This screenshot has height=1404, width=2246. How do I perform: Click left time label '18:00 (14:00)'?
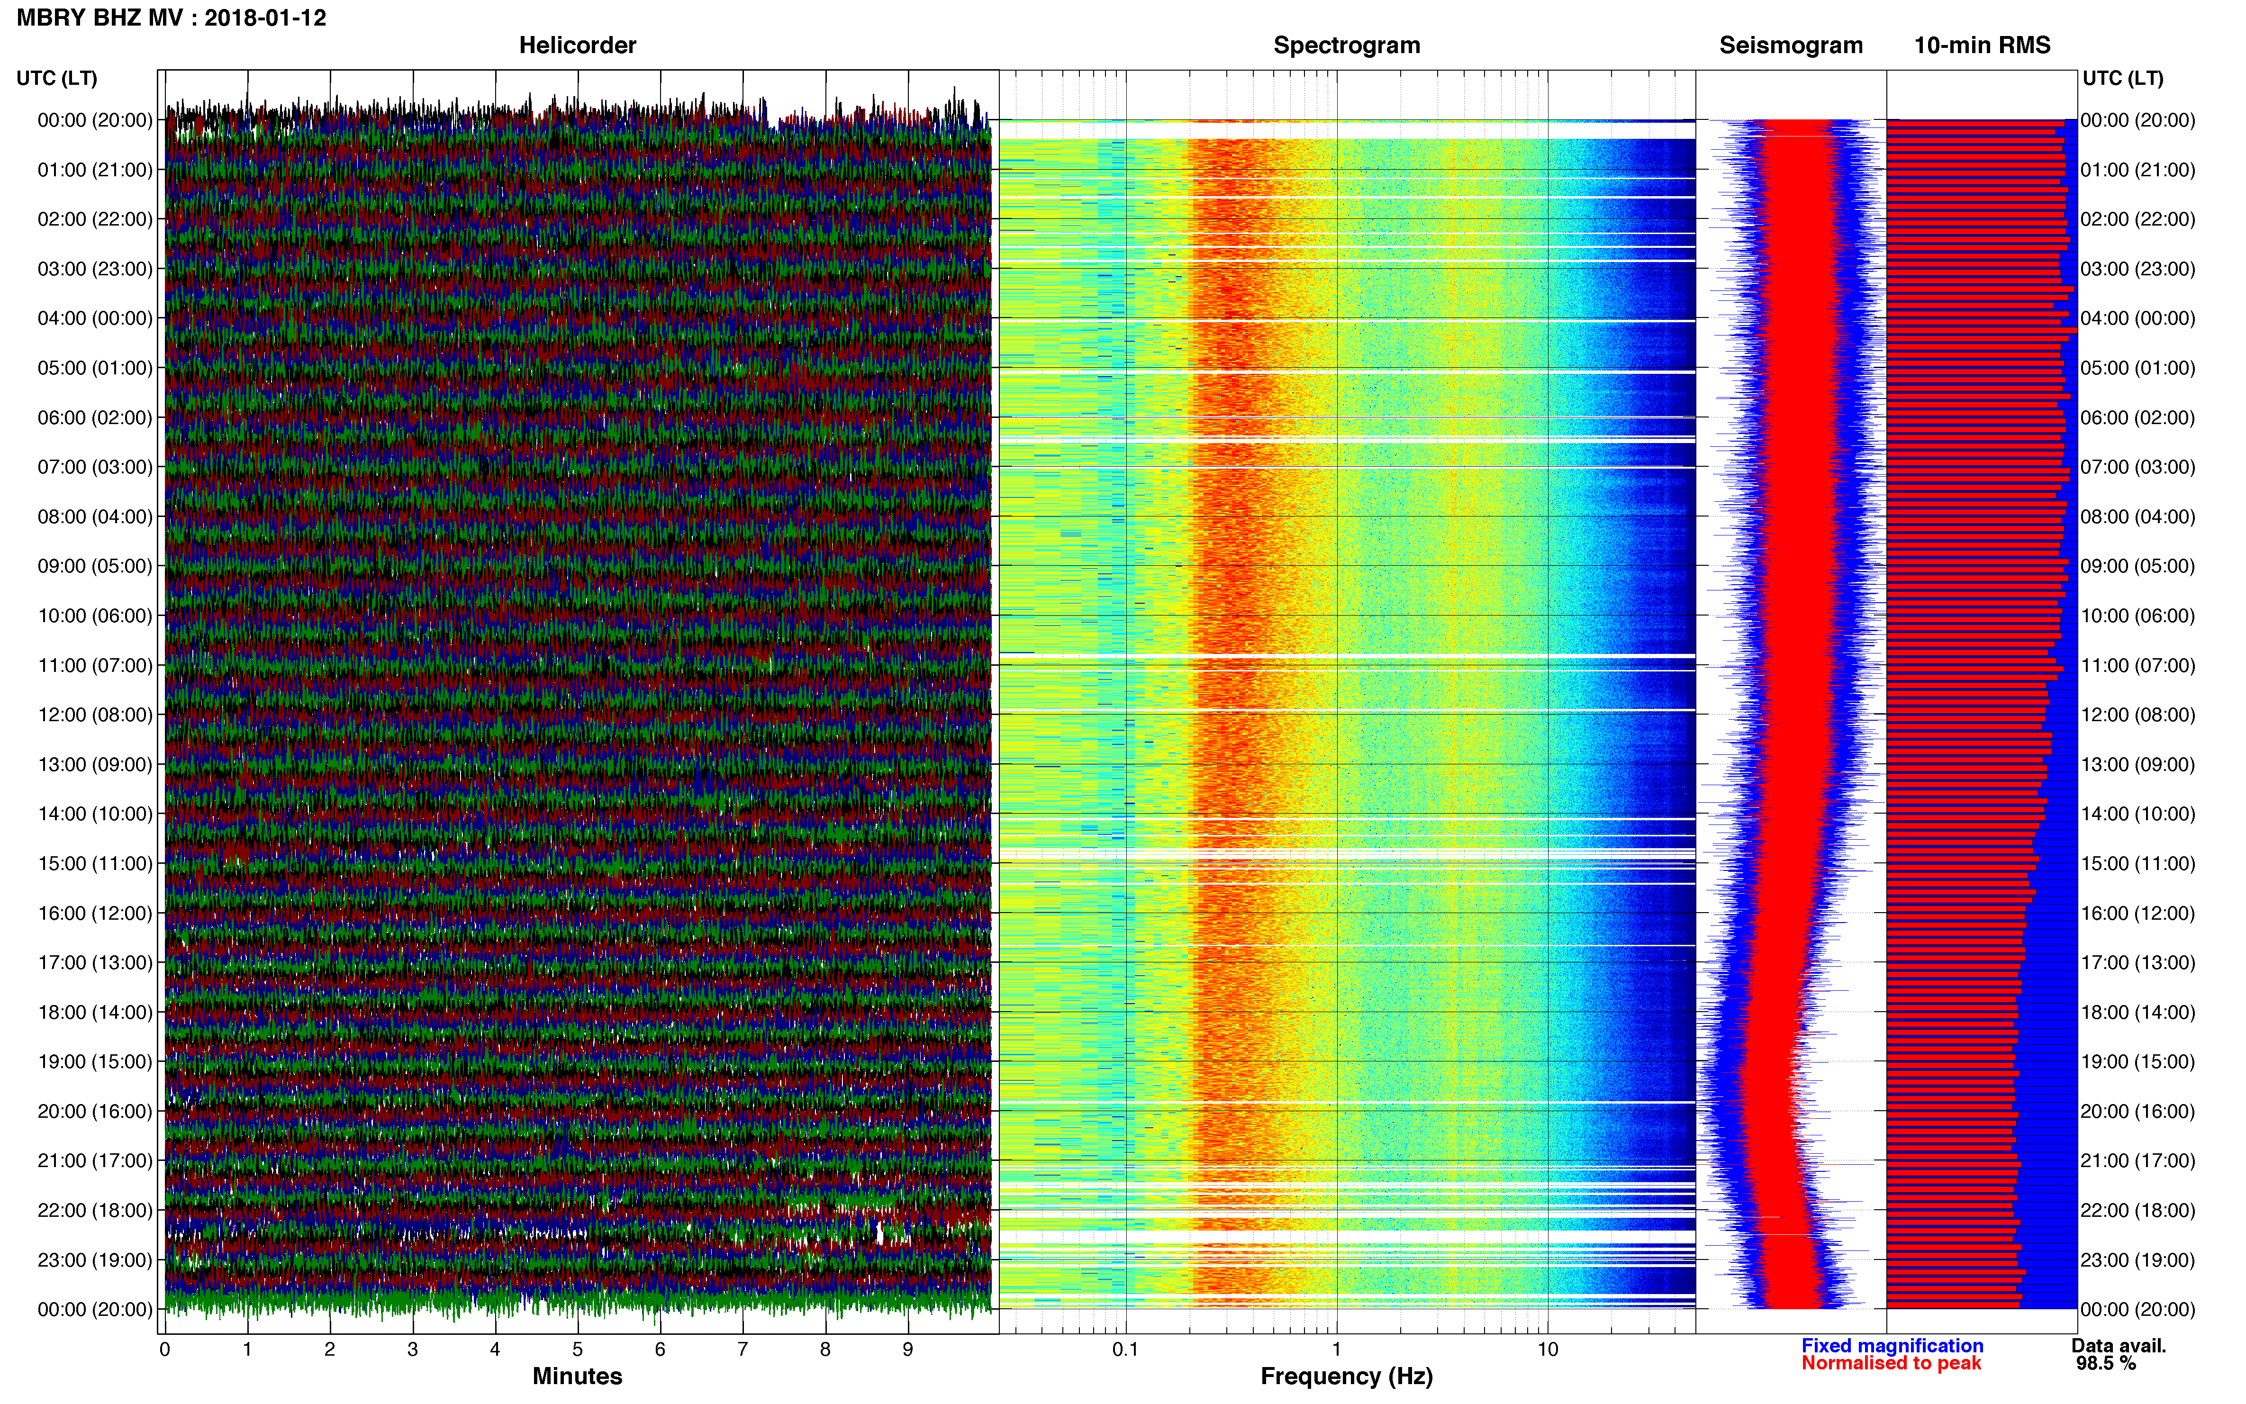96,1012
